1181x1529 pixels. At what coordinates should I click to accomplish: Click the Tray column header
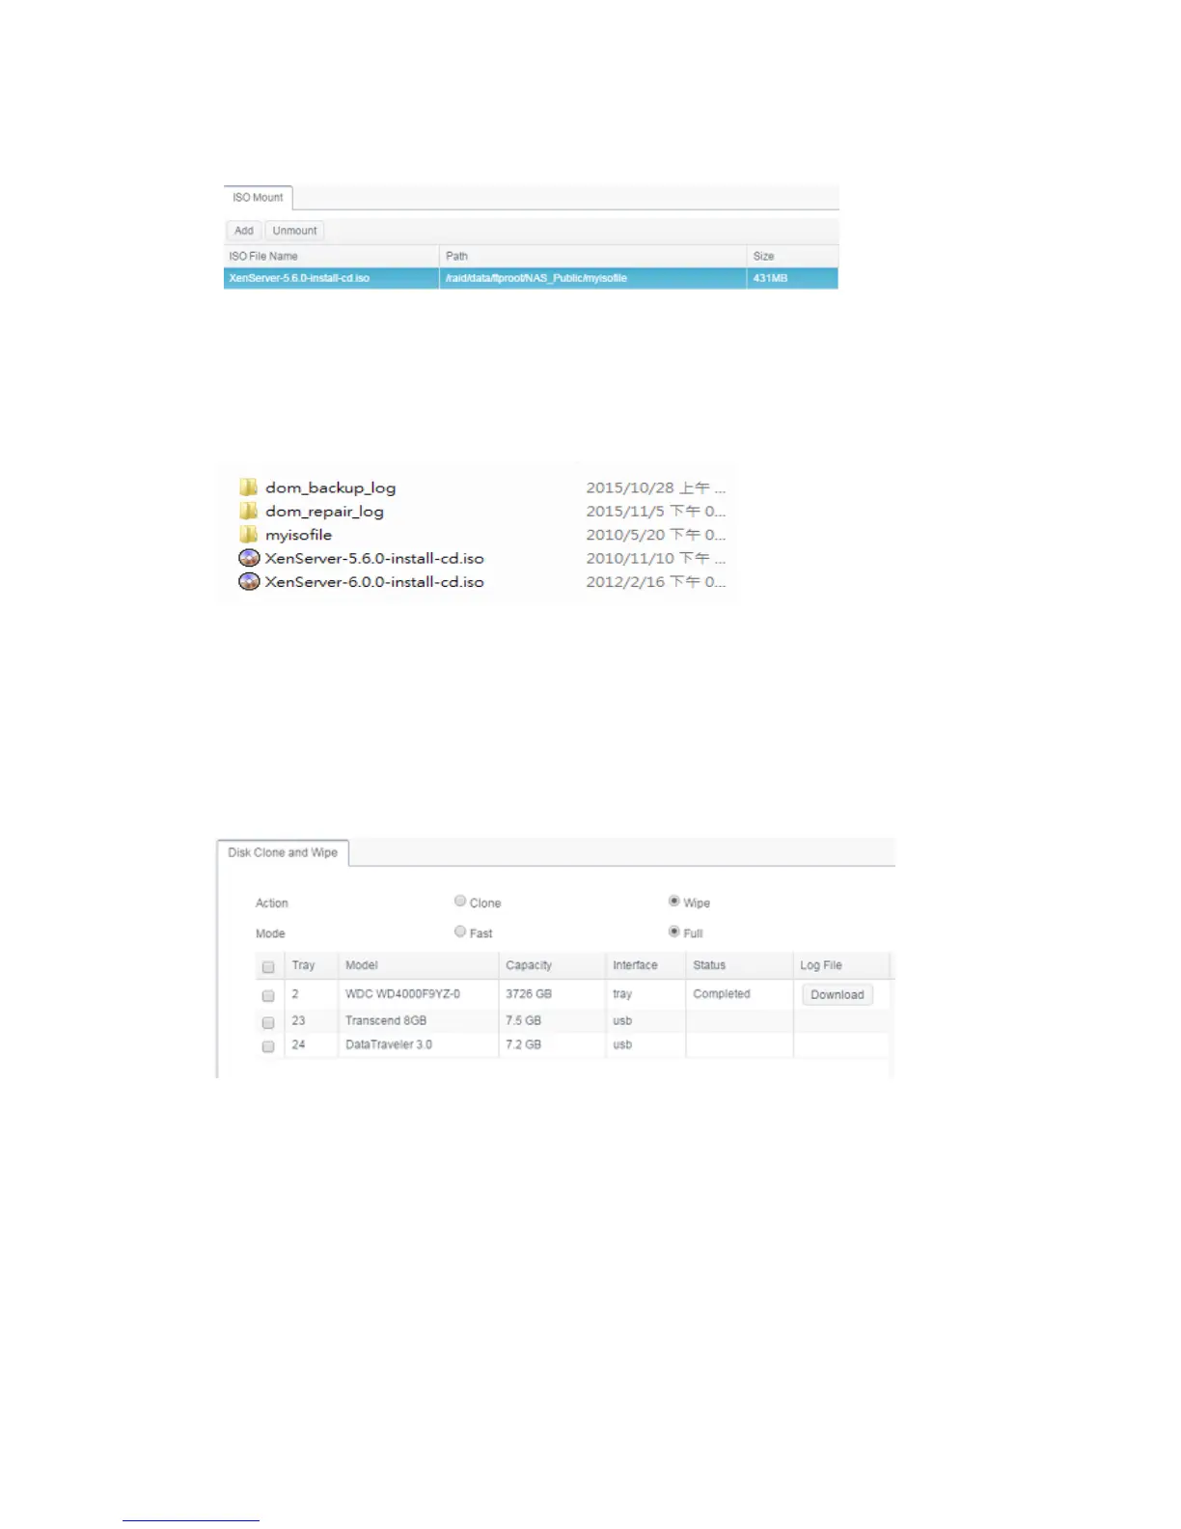(311, 965)
